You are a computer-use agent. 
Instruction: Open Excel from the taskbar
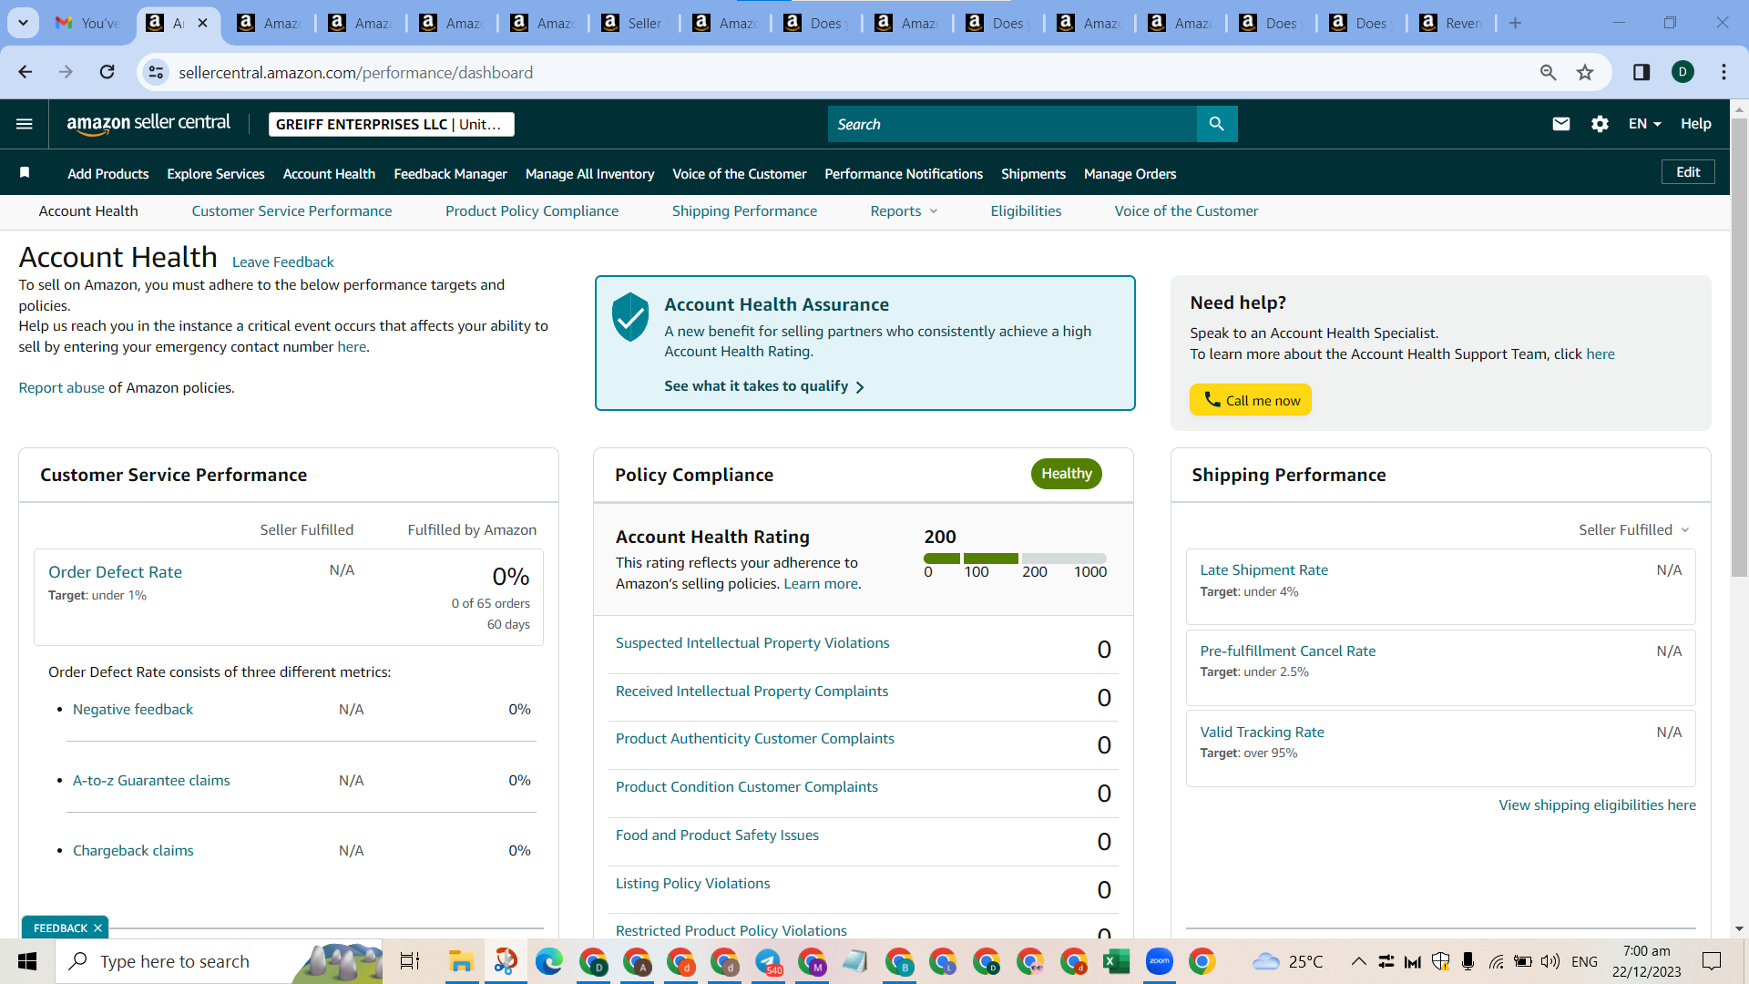pos(1116,961)
